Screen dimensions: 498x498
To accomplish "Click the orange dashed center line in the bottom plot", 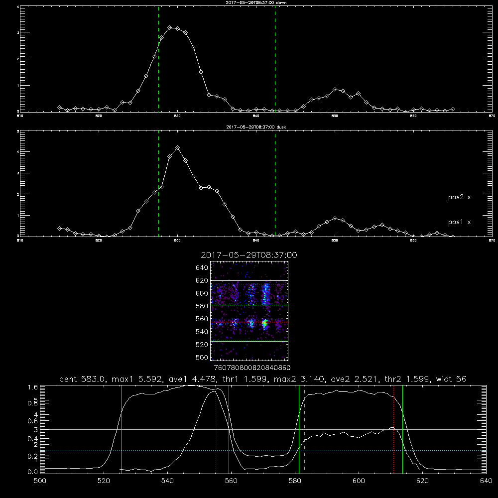I will 305,429.
